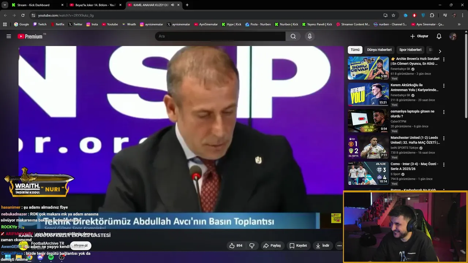Open Como - Inter (3-4) video thumbnail
Screen dimensions: 468x263
368,173
